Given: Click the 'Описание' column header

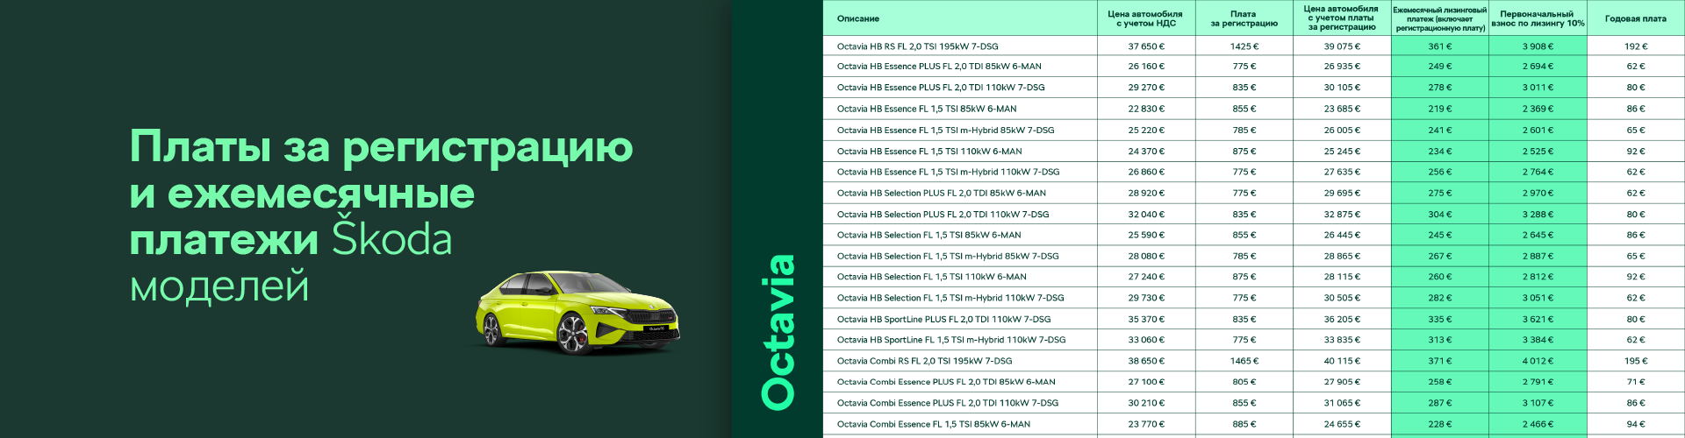Looking at the screenshot, I should (x=858, y=18).
